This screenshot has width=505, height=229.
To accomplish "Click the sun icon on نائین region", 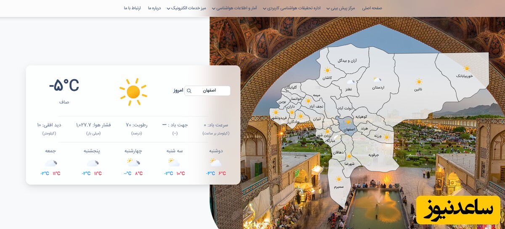I will pyautogui.click(x=418, y=82).
